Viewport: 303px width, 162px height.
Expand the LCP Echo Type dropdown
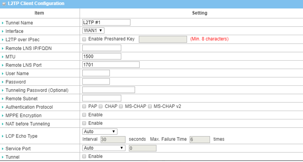[x=100, y=132]
